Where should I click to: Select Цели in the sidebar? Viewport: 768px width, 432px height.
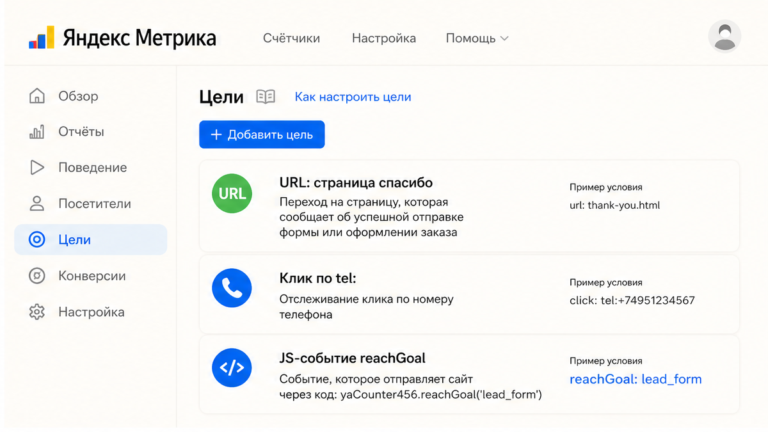click(x=90, y=240)
